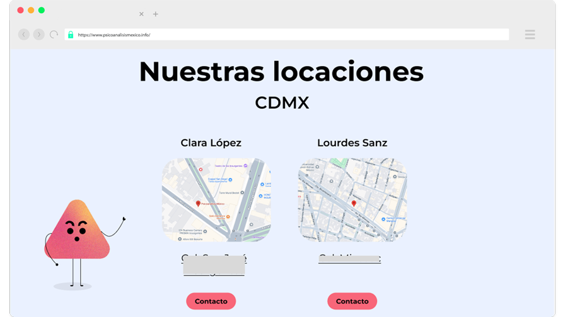Viewport: 565px width, 317px height.
Task: Click the Nuestras locaciones title
Action: pos(281,72)
